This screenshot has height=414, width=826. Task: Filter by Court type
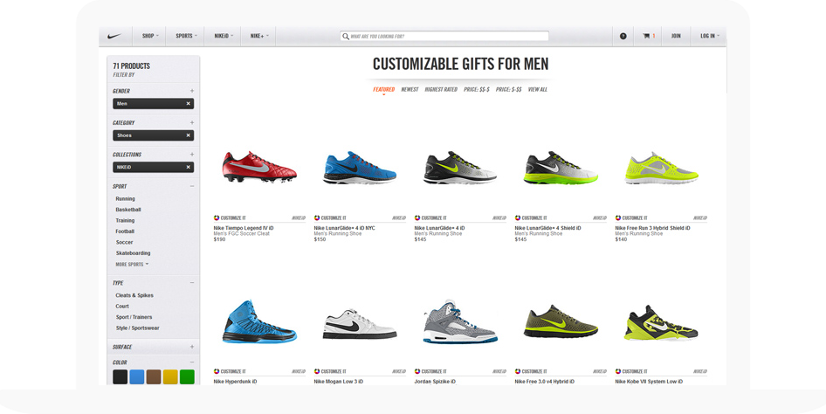122,306
